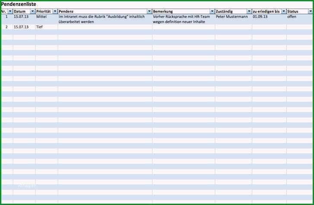Open the Pendenz column filter dropdown
Image resolution: width=314 pixels, height=205 pixels.
149,11
